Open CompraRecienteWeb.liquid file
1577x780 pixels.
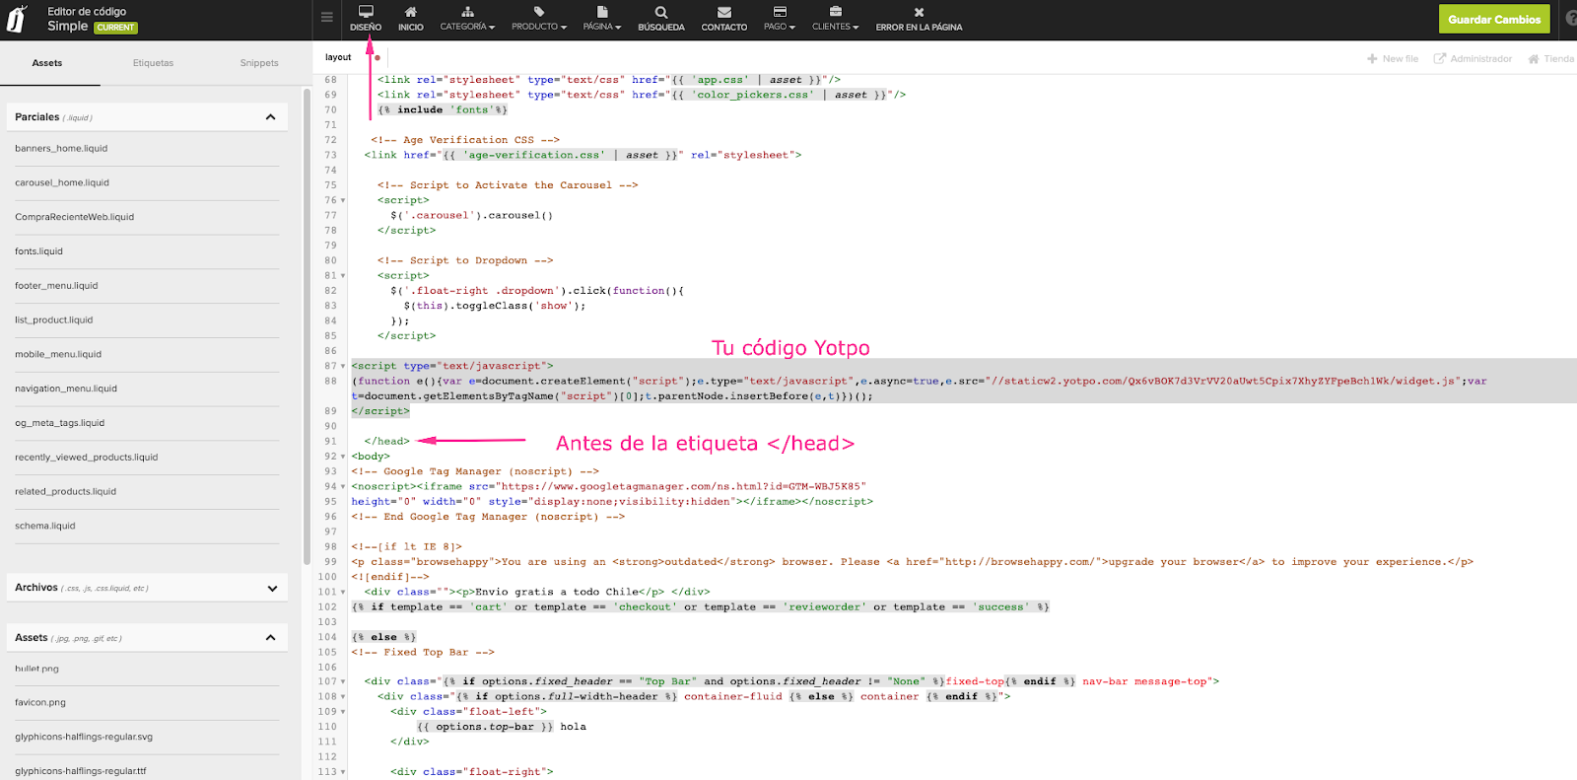pyautogui.click(x=74, y=217)
